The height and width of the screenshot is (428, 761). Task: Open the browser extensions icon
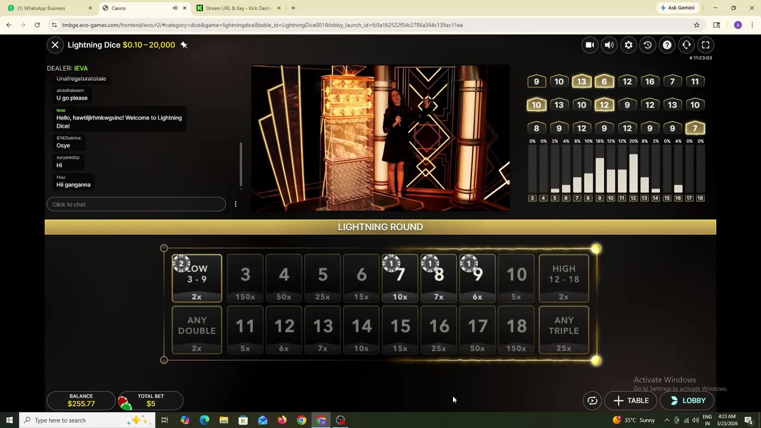716,25
